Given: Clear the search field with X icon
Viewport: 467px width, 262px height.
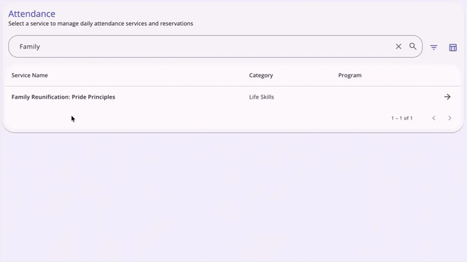Looking at the screenshot, I should click(399, 47).
